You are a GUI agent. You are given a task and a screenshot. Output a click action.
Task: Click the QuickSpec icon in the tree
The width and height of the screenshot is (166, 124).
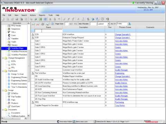(9, 106)
